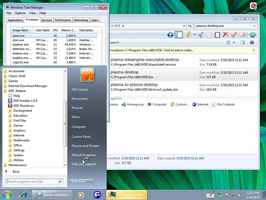266x200 pixels.
Task: Search again in Homegroup
Action: coord(132,104)
